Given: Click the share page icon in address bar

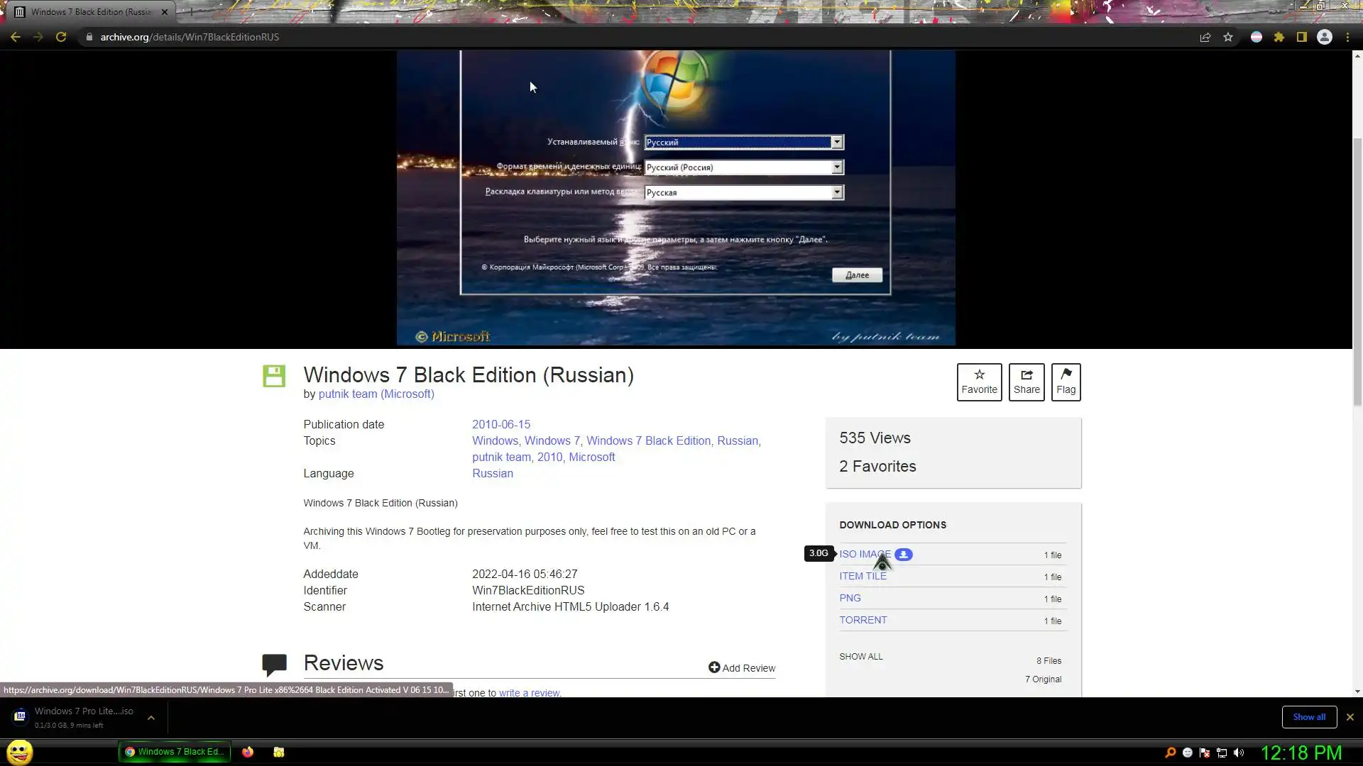Looking at the screenshot, I should coord(1205,38).
